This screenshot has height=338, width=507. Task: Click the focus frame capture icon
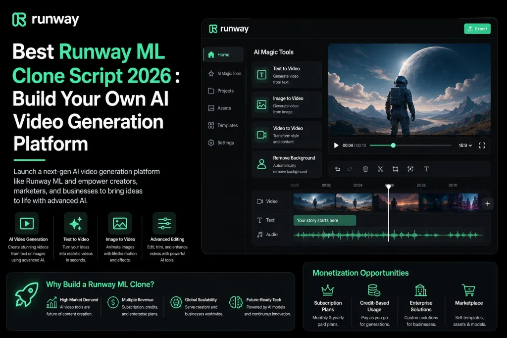click(x=410, y=169)
